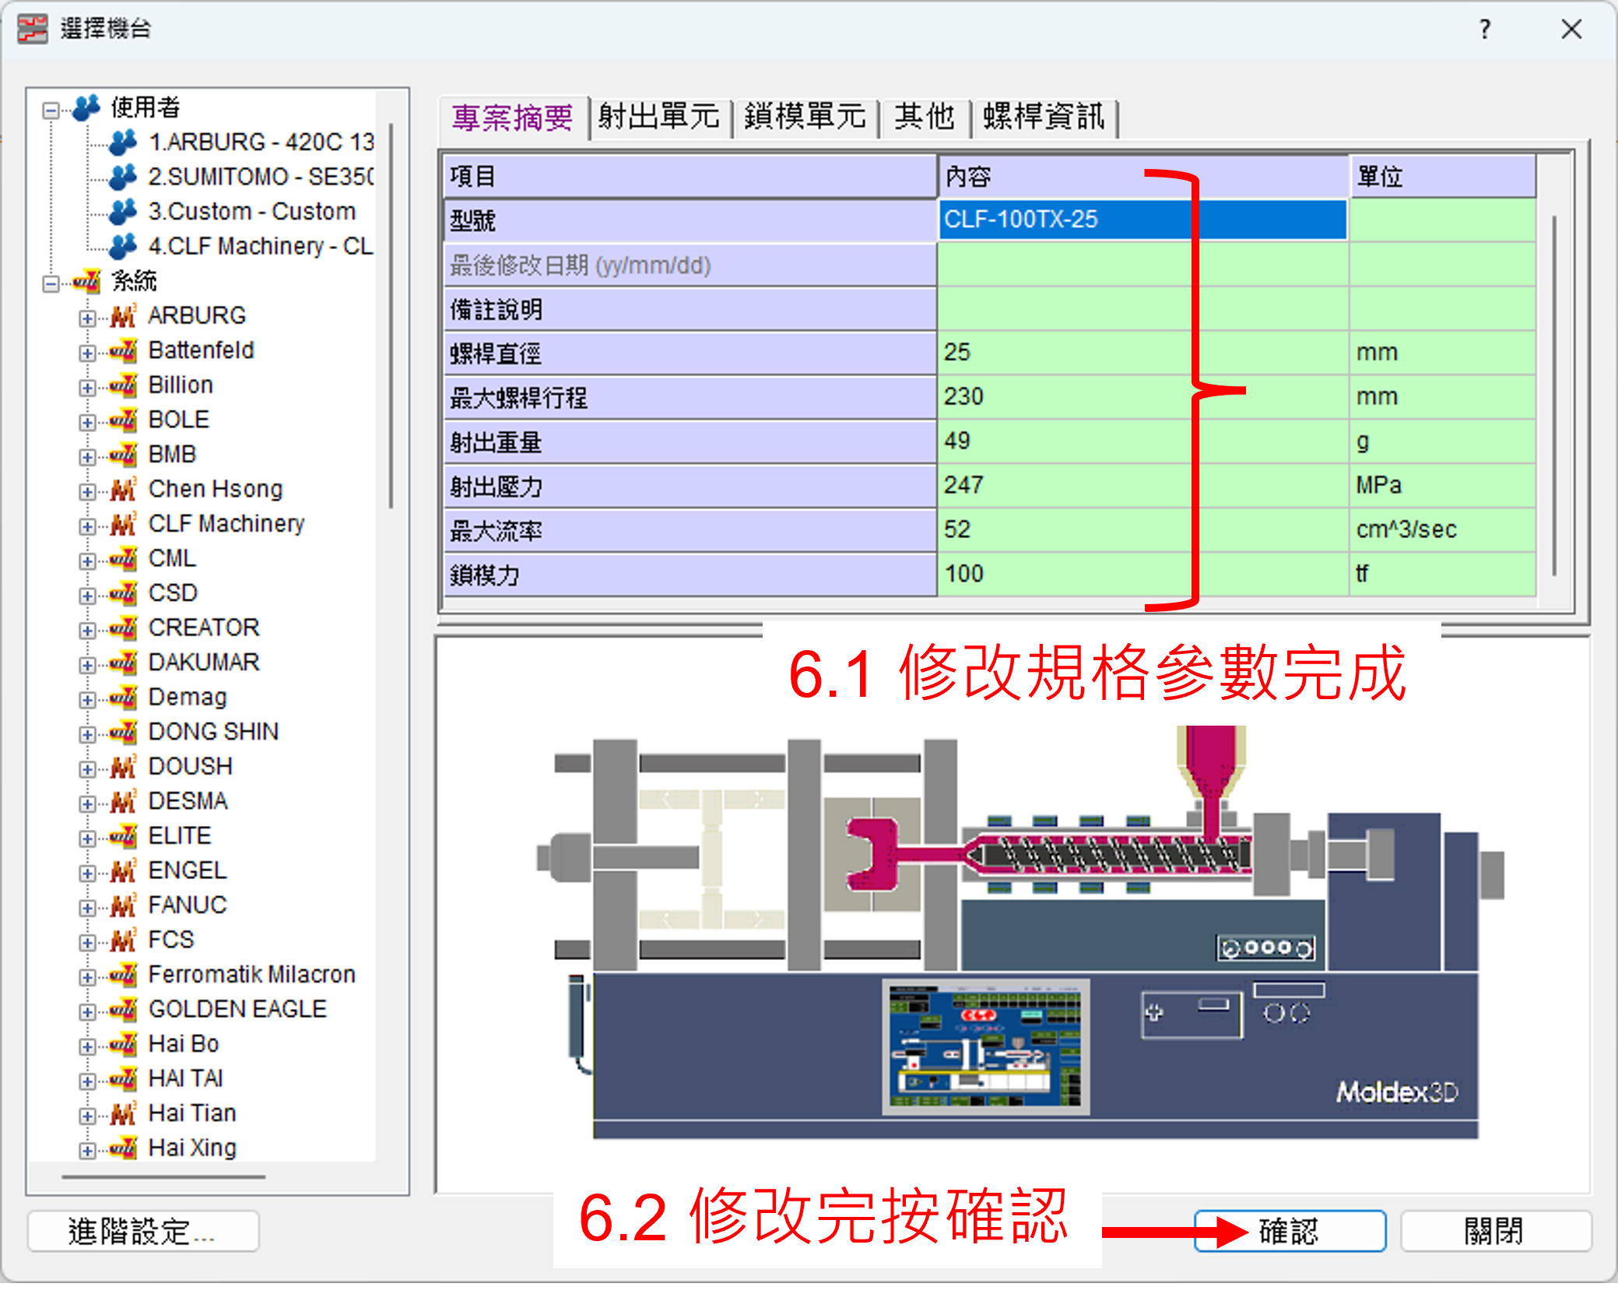Image resolution: width=1618 pixels, height=1294 pixels.
Task: Click the Battenfeld manufacturer icon
Action: (122, 350)
